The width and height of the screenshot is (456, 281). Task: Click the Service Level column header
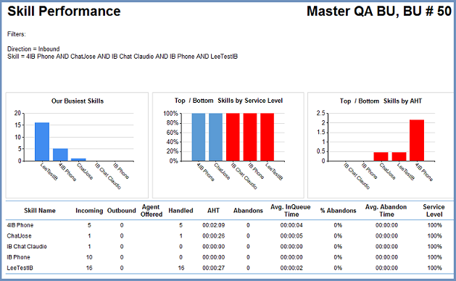pyautogui.click(x=434, y=211)
